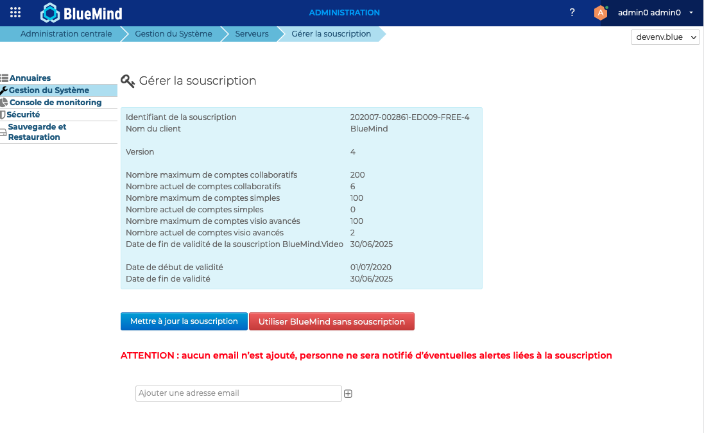Viewport: 704px width, 433px height.
Task: Click the client name value BlueMind
Action: pyautogui.click(x=369, y=129)
